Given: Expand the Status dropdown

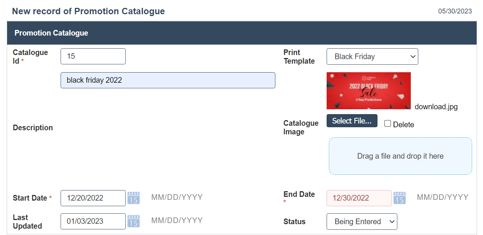Looking at the screenshot, I should tap(362, 222).
